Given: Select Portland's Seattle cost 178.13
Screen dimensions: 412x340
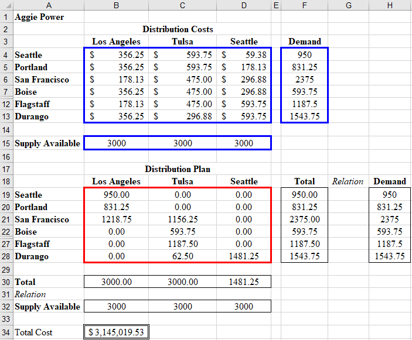Looking at the screenshot, I should click(x=244, y=67).
